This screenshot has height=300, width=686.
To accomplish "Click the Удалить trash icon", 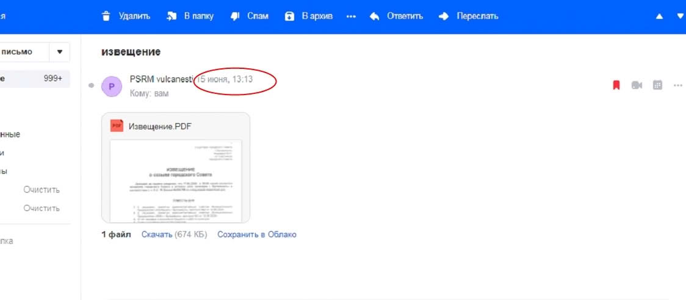I will pyautogui.click(x=106, y=16).
